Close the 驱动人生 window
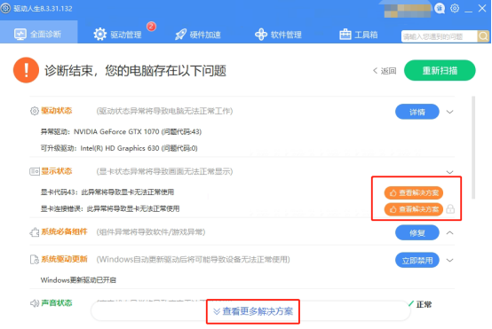The image size is (492, 329). click(x=482, y=9)
